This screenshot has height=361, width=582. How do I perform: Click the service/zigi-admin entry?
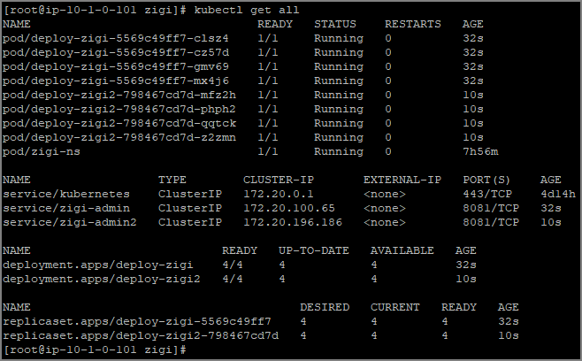(66, 208)
